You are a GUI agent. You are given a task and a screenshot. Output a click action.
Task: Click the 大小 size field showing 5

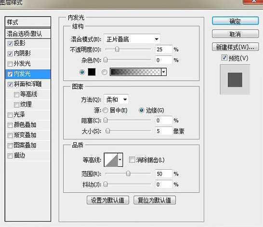tap(164, 131)
